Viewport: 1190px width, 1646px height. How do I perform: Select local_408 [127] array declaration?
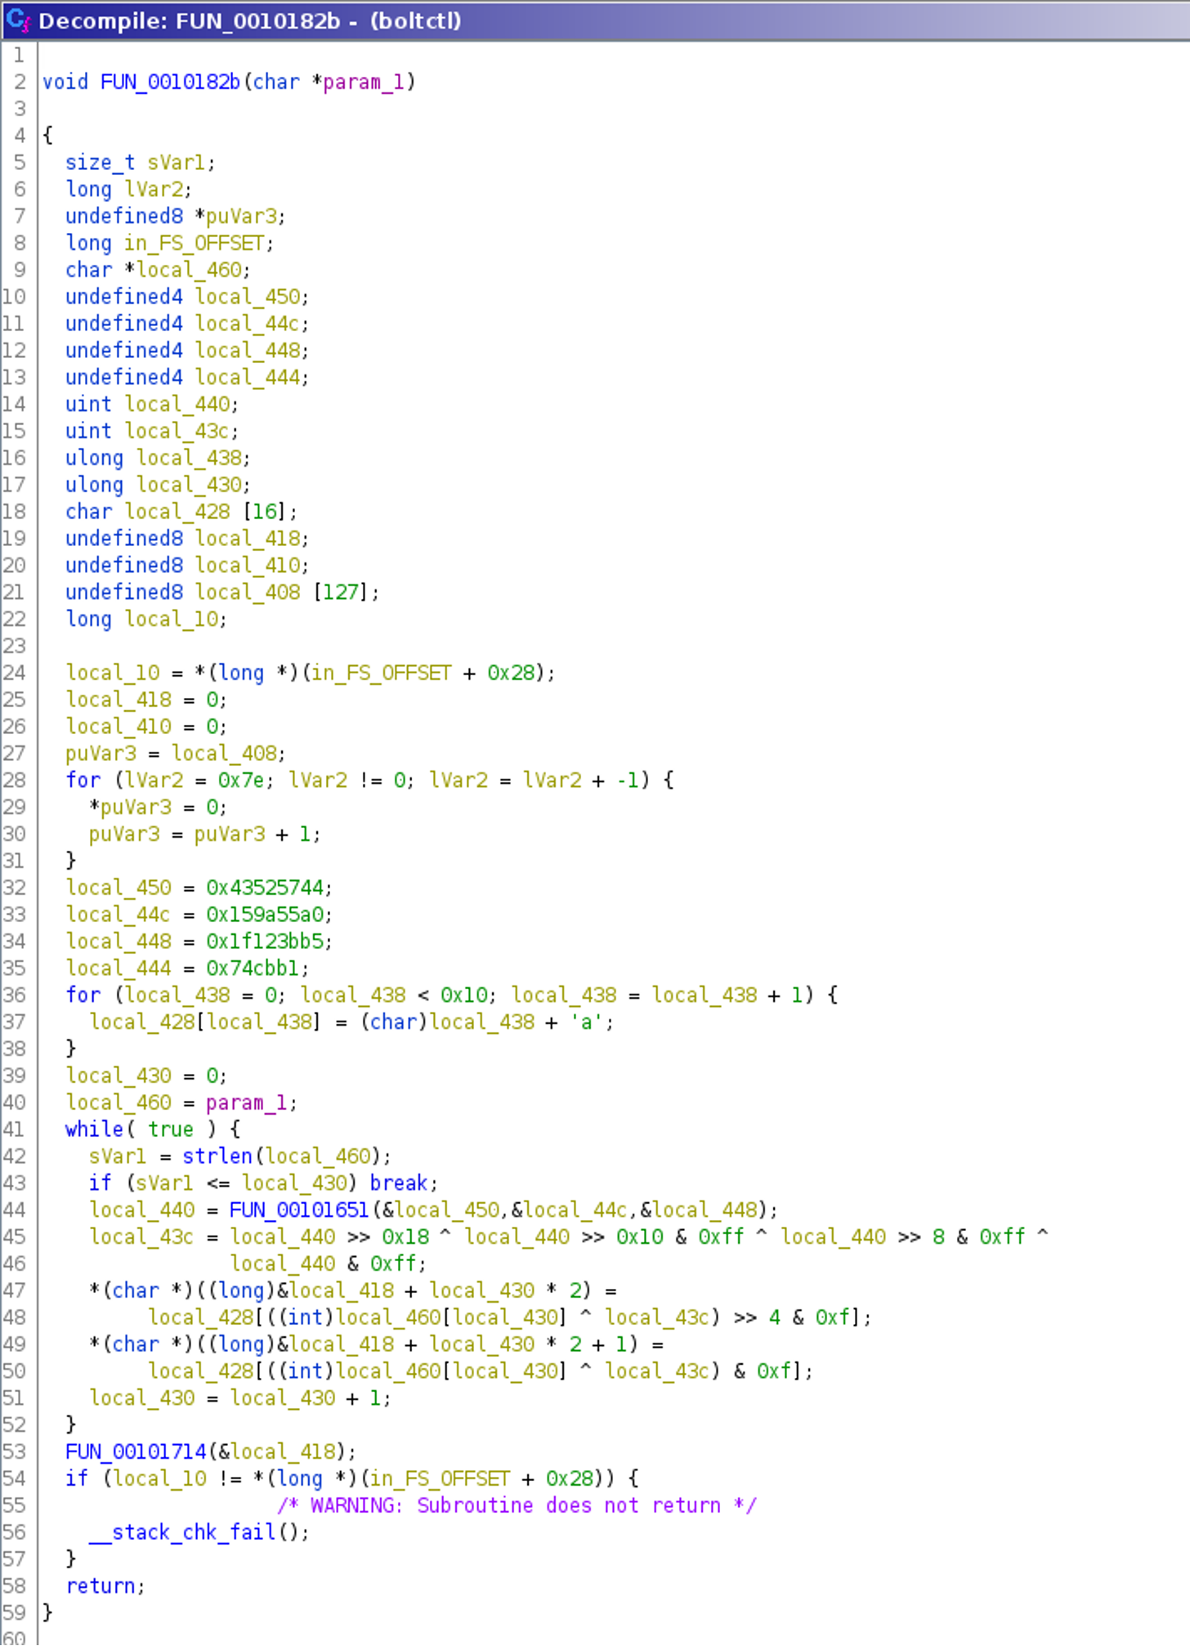[x=222, y=593]
